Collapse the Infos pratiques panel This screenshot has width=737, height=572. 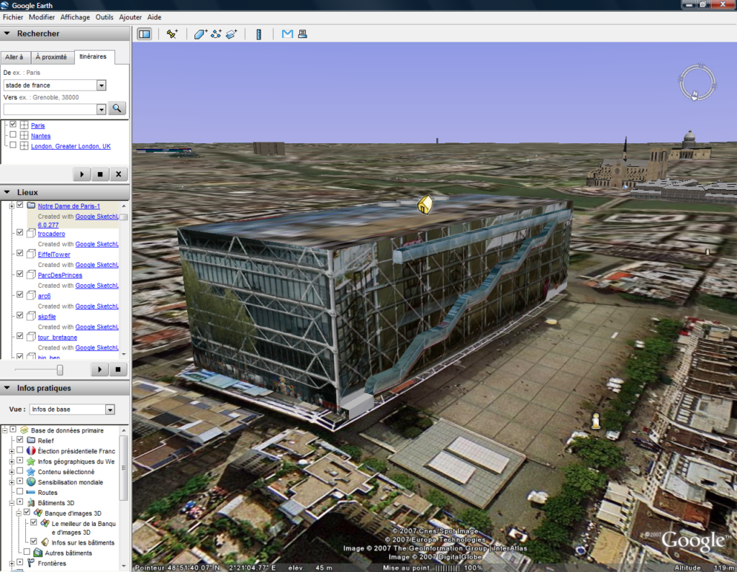point(7,388)
